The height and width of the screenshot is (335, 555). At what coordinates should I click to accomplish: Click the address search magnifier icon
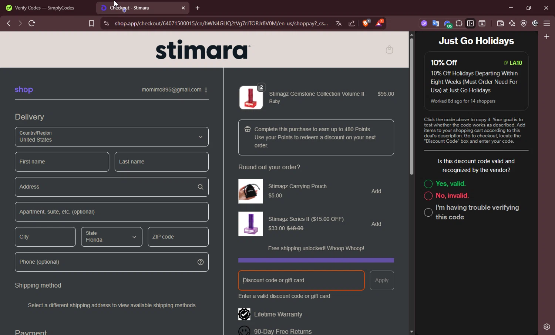point(201,187)
